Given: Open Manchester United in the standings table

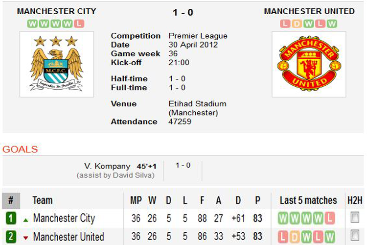Looking at the screenshot, I should pos(69,237).
